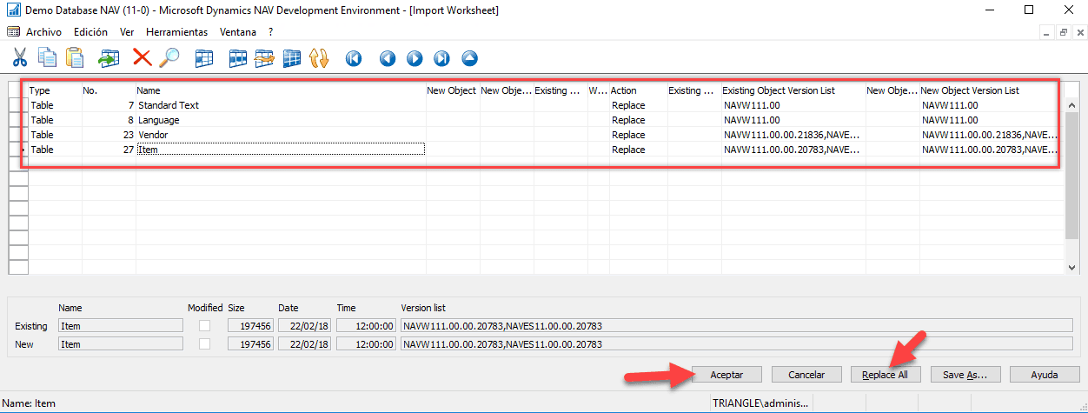Select the Vendor row name
1088x413 pixels.
coord(153,135)
